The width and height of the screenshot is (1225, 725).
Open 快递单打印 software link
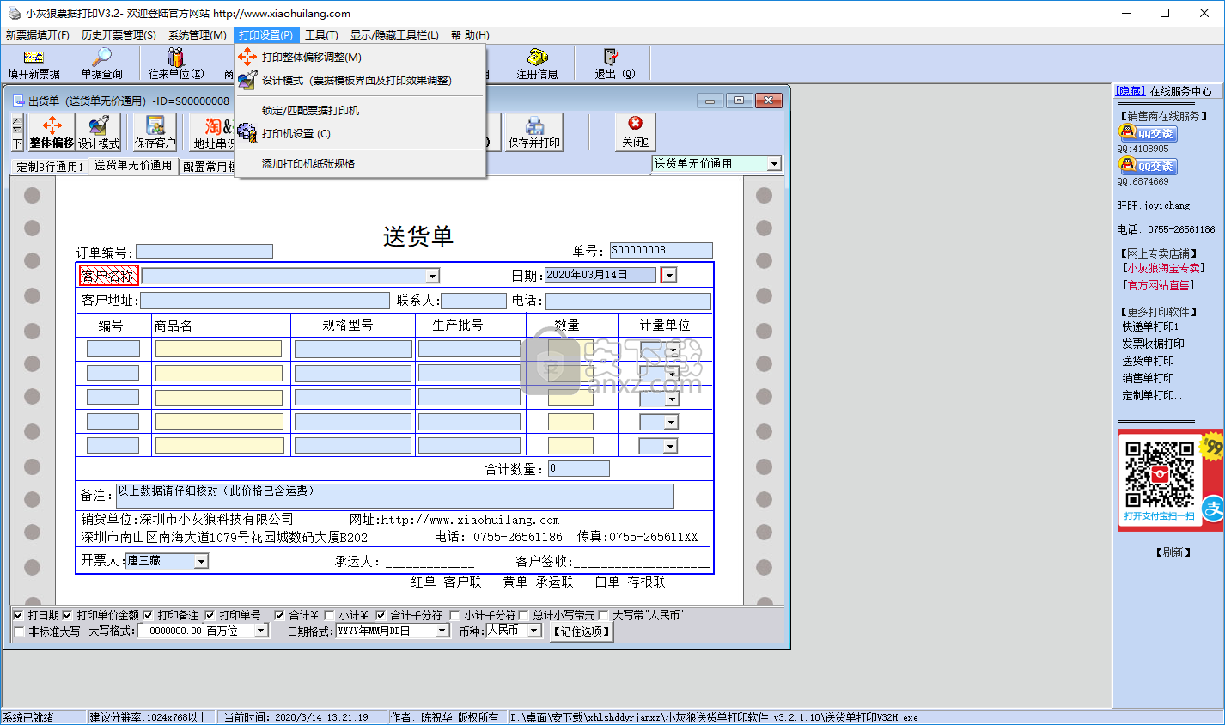[1151, 326]
